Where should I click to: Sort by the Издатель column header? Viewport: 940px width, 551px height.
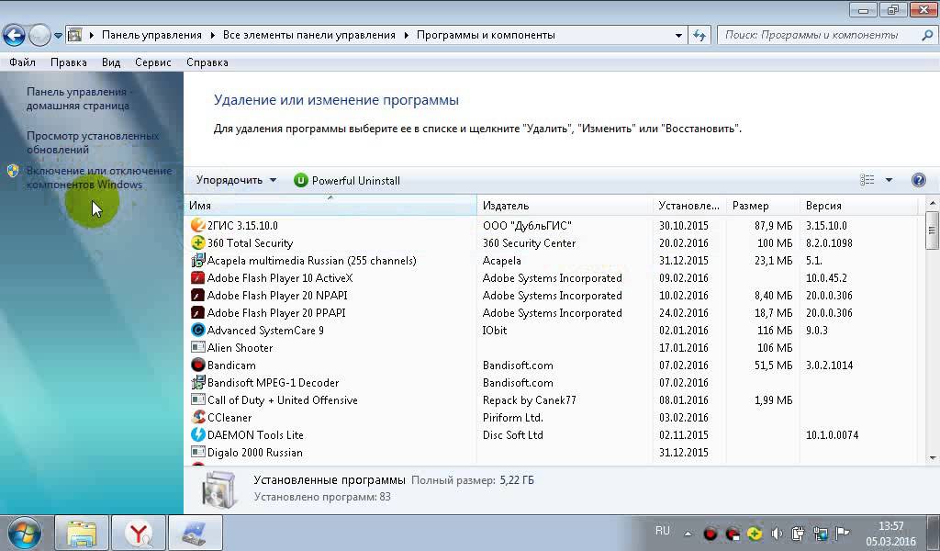(565, 206)
